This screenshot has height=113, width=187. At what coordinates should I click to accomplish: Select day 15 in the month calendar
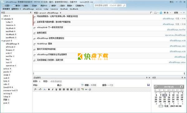click(165, 97)
